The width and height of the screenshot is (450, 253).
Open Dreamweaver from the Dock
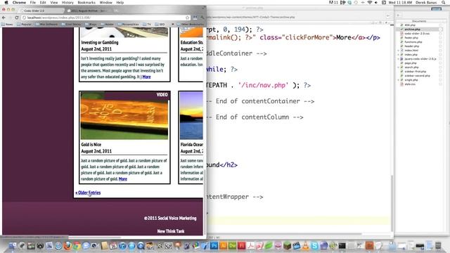[232, 246]
